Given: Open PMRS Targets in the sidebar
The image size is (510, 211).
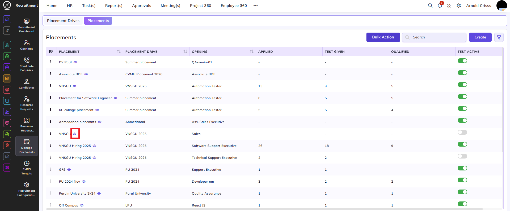Looking at the screenshot, I should 27,168.
